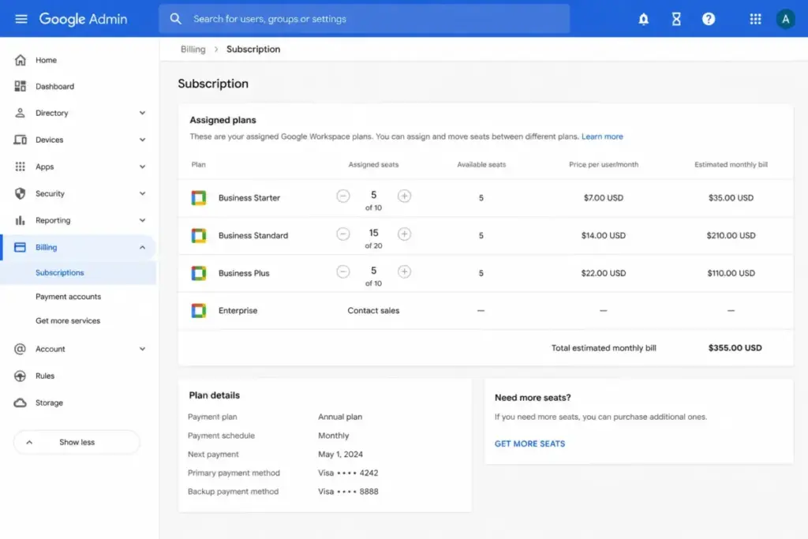The height and width of the screenshot is (539, 808).
Task: Open the notifications bell
Action: [643, 19]
